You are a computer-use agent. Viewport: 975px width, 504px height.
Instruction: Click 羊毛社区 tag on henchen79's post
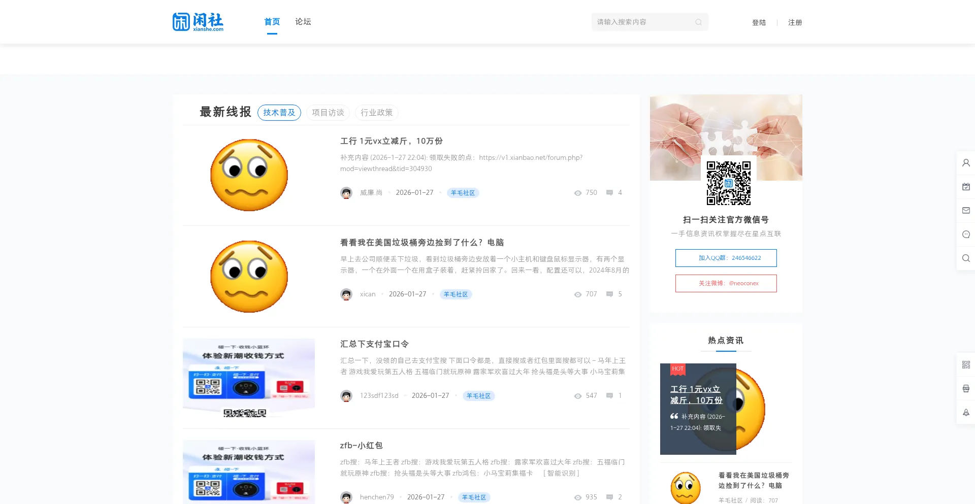point(474,497)
